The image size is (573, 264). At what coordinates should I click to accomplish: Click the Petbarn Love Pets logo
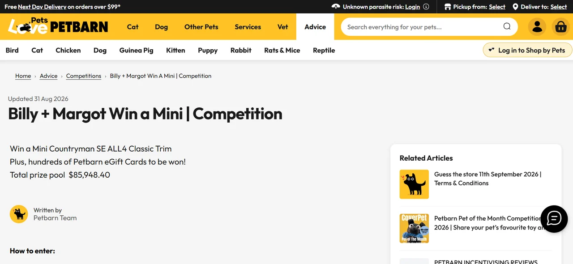pos(58,26)
